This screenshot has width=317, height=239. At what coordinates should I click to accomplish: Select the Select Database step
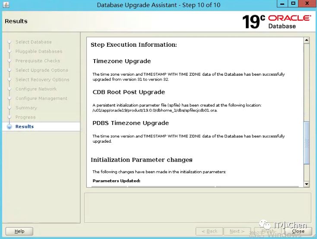tap(34, 42)
